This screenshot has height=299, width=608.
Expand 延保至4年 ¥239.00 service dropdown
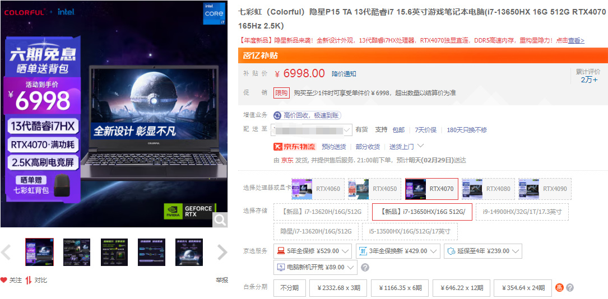click(483, 251)
